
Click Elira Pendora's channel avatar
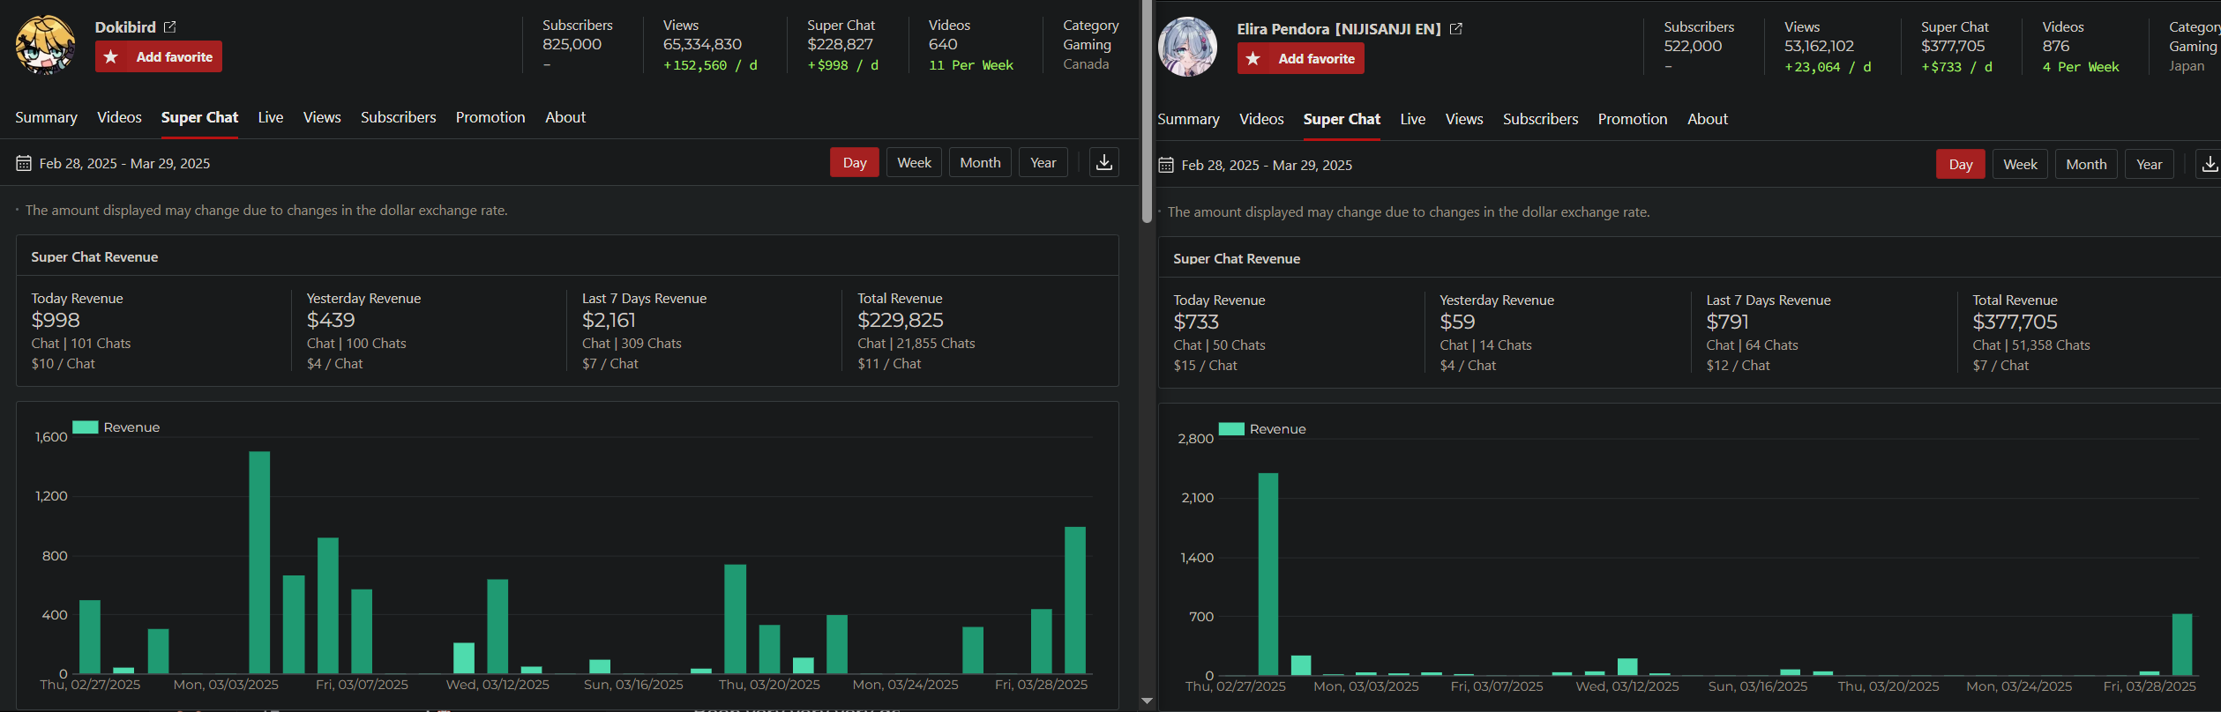1187,47
